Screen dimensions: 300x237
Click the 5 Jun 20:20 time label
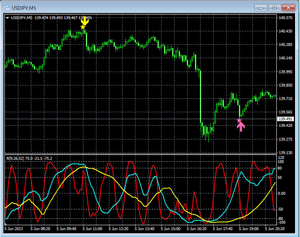275,229
